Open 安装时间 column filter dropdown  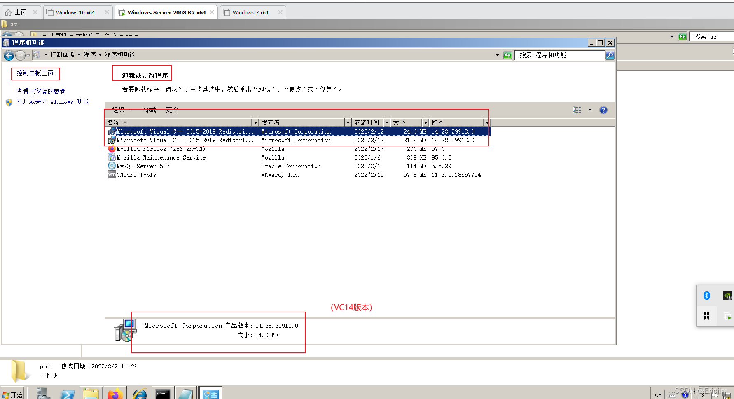click(x=387, y=122)
